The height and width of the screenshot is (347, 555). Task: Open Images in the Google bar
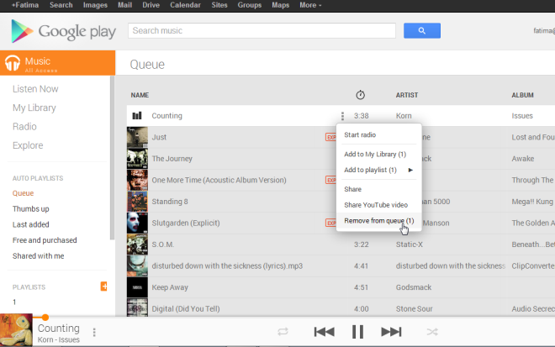tap(95, 5)
